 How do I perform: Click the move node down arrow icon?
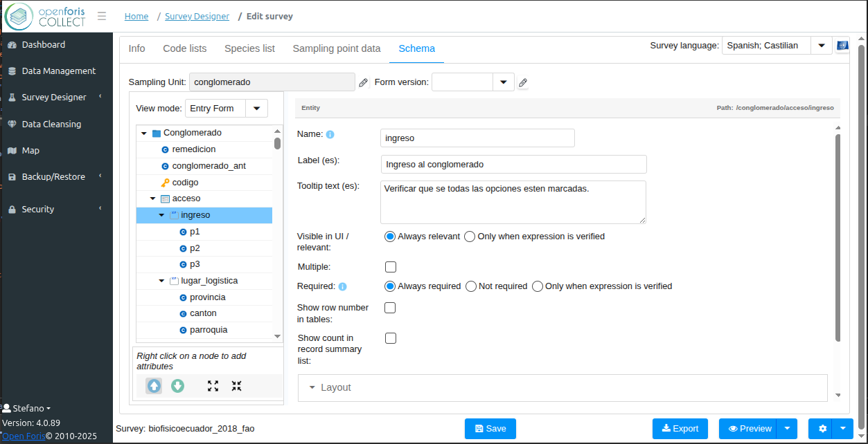(x=177, y=386)
